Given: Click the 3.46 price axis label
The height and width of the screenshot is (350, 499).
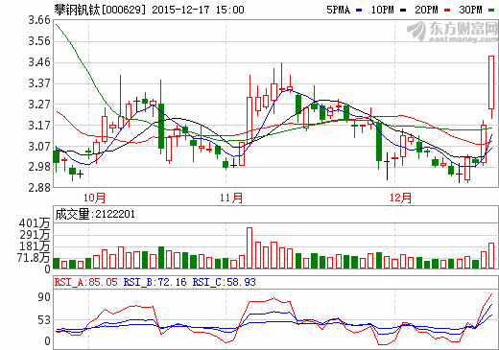Looking at the screenshot, I should pyautogui.click(x=39, y=62).
